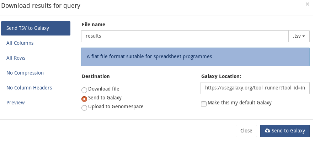The image size is (320, 142).
Task: Click the caret arrow next to .tsv
Action: pyautogui.click(x=304, y=37)
